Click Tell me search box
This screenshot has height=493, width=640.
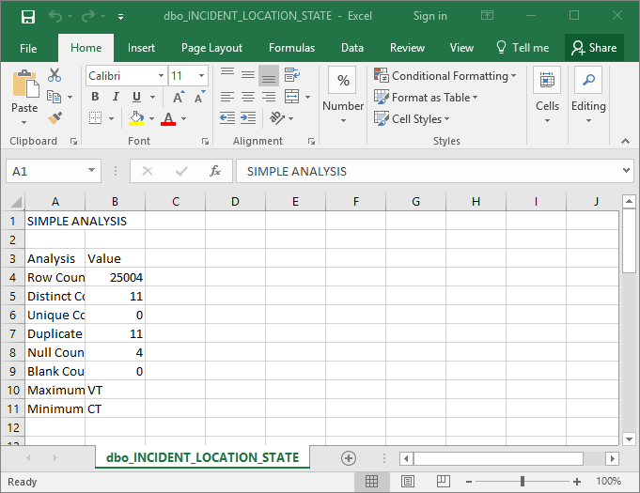tap(523, 48)
